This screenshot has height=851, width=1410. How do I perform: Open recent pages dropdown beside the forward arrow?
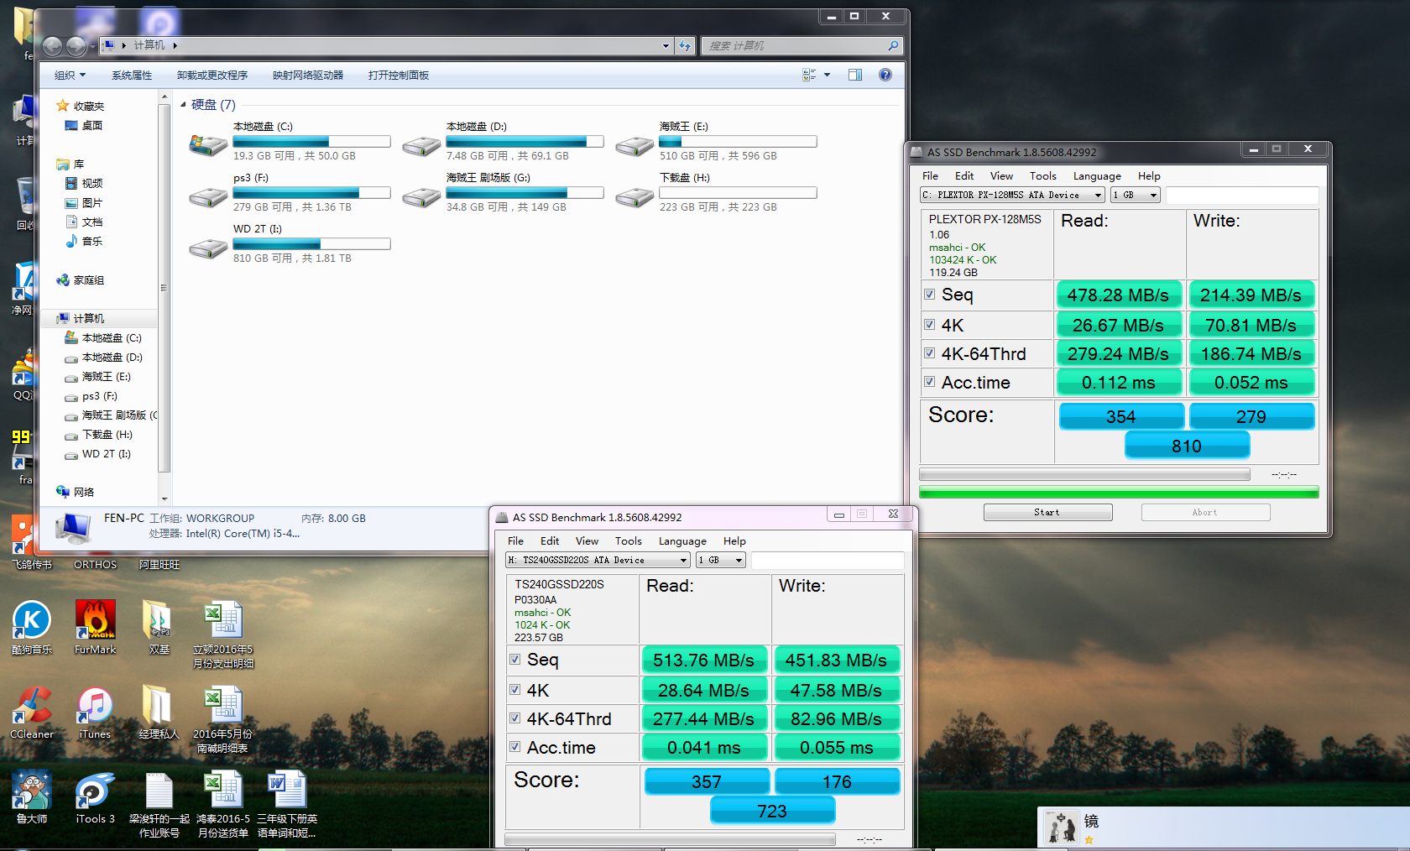(x=91, y=45)
